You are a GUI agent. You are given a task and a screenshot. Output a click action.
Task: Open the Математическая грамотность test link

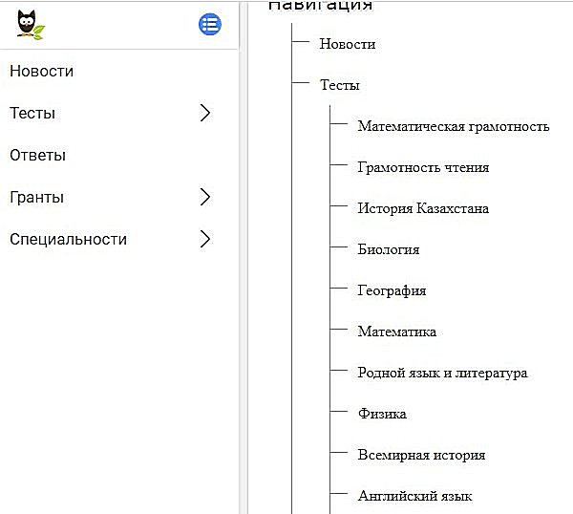454,126
